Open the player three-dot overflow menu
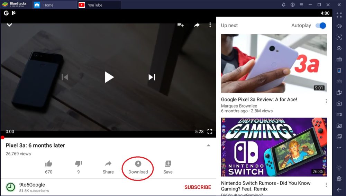 coord(210,25)
